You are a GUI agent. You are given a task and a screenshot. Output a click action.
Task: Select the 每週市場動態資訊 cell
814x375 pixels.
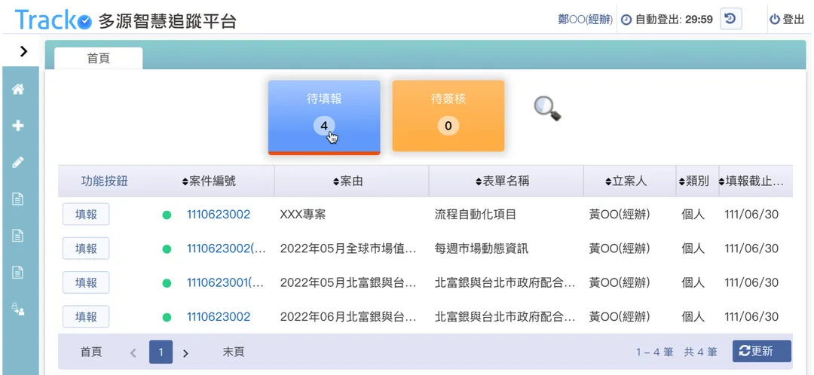(x=481, y=248)
